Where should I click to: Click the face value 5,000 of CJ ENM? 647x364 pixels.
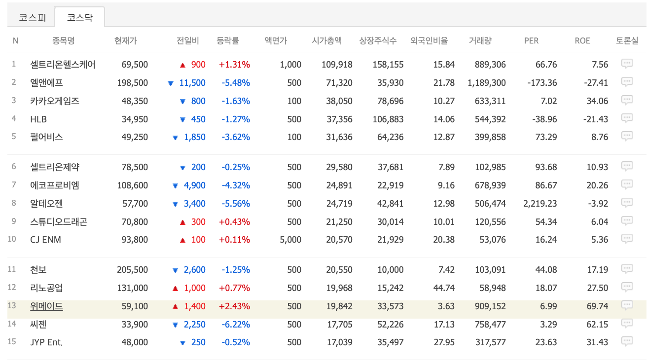290,240
